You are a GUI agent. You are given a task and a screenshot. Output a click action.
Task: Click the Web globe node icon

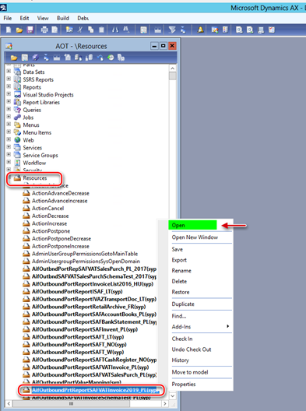17,140
